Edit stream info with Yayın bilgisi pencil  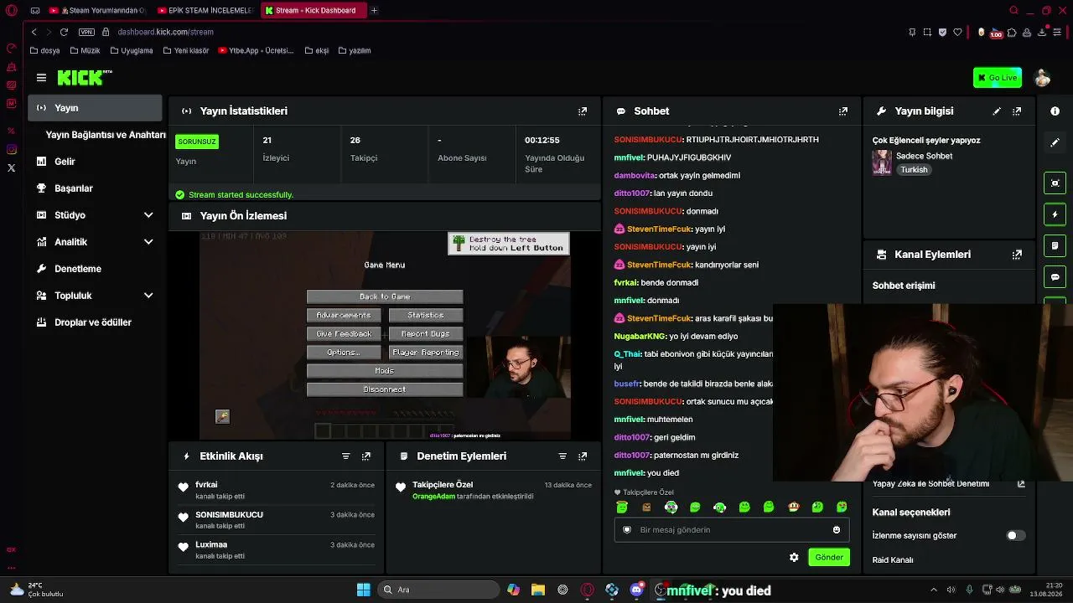coord(997,111)
